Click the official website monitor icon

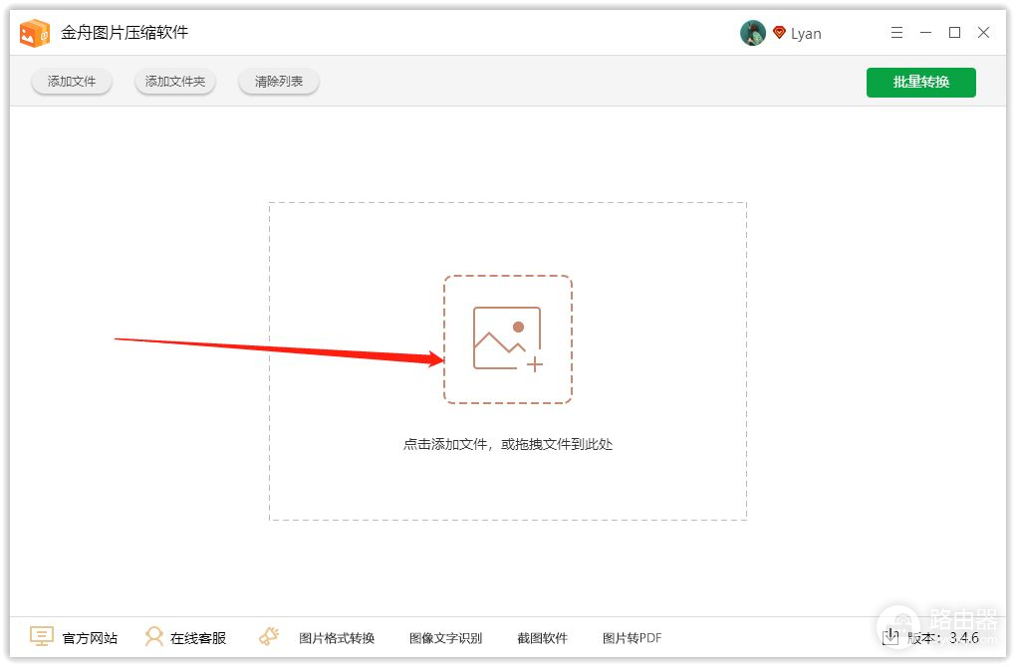click(x=41, y=637)
